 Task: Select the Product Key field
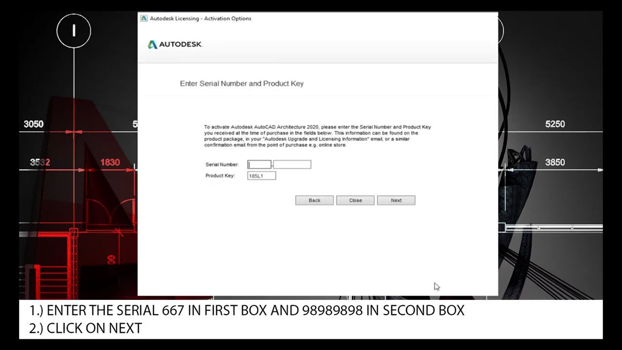click(262, 176)
